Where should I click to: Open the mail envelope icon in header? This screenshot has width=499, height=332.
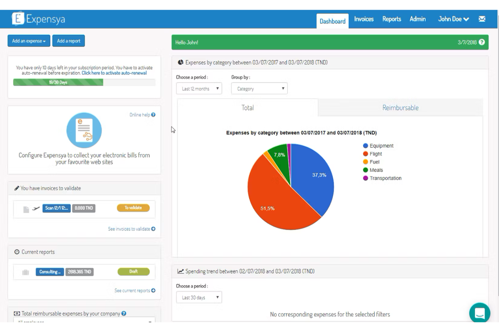[x=482, y=19]
